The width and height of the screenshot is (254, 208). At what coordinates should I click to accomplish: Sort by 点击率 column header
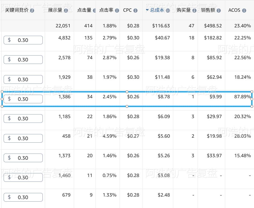point(106,10)
